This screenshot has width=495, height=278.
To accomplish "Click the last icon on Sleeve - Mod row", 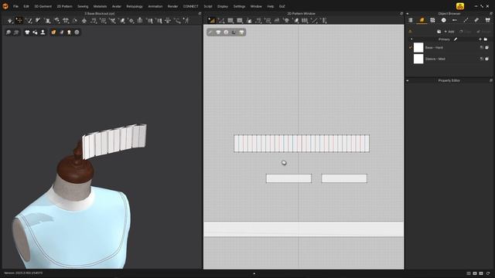I will [487, 59].
